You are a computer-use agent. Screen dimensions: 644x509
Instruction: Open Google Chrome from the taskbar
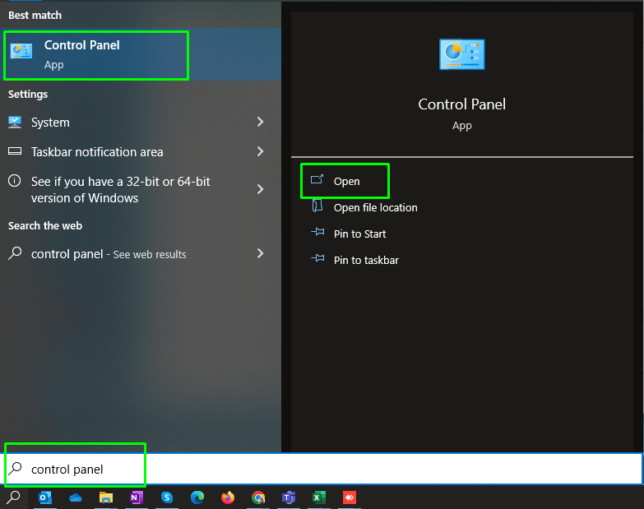[x=258, y=497]
